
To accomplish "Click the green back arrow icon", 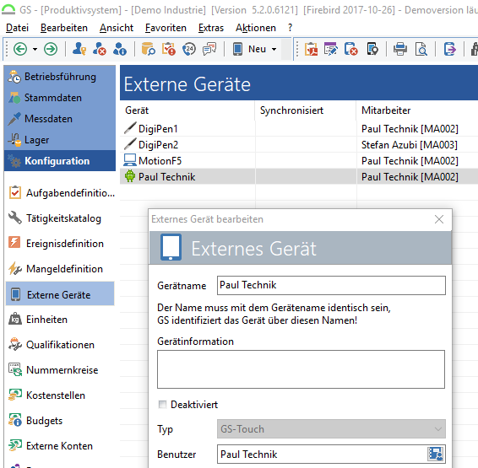I will pos(20,49).
